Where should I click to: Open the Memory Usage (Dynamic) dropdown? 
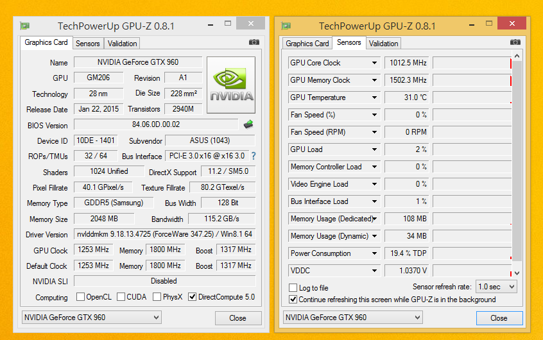(374, 236)
